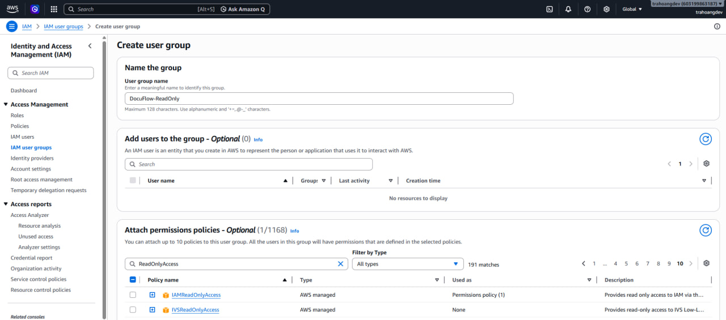726x320 pixels.
Task: Toggle the select-all users header checkbox
Action: pos(133,180)
